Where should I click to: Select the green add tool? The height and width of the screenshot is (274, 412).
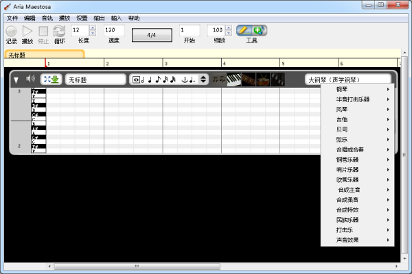point(258,30)
